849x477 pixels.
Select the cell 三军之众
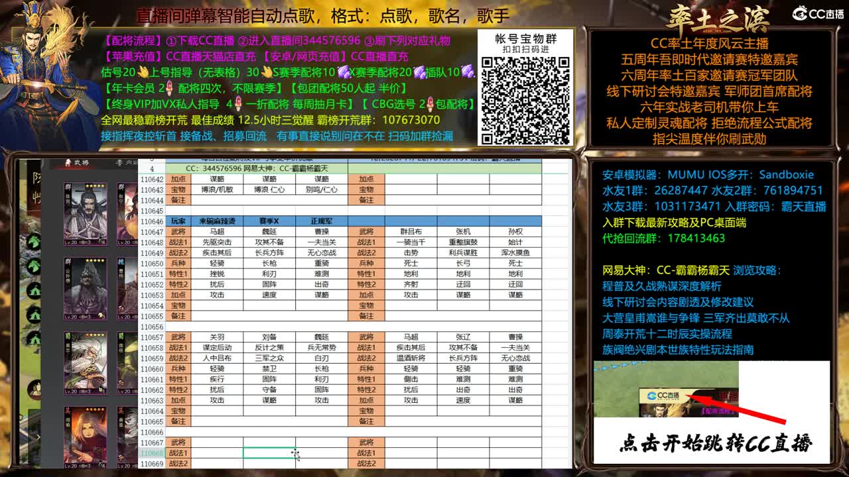point(269,358)
